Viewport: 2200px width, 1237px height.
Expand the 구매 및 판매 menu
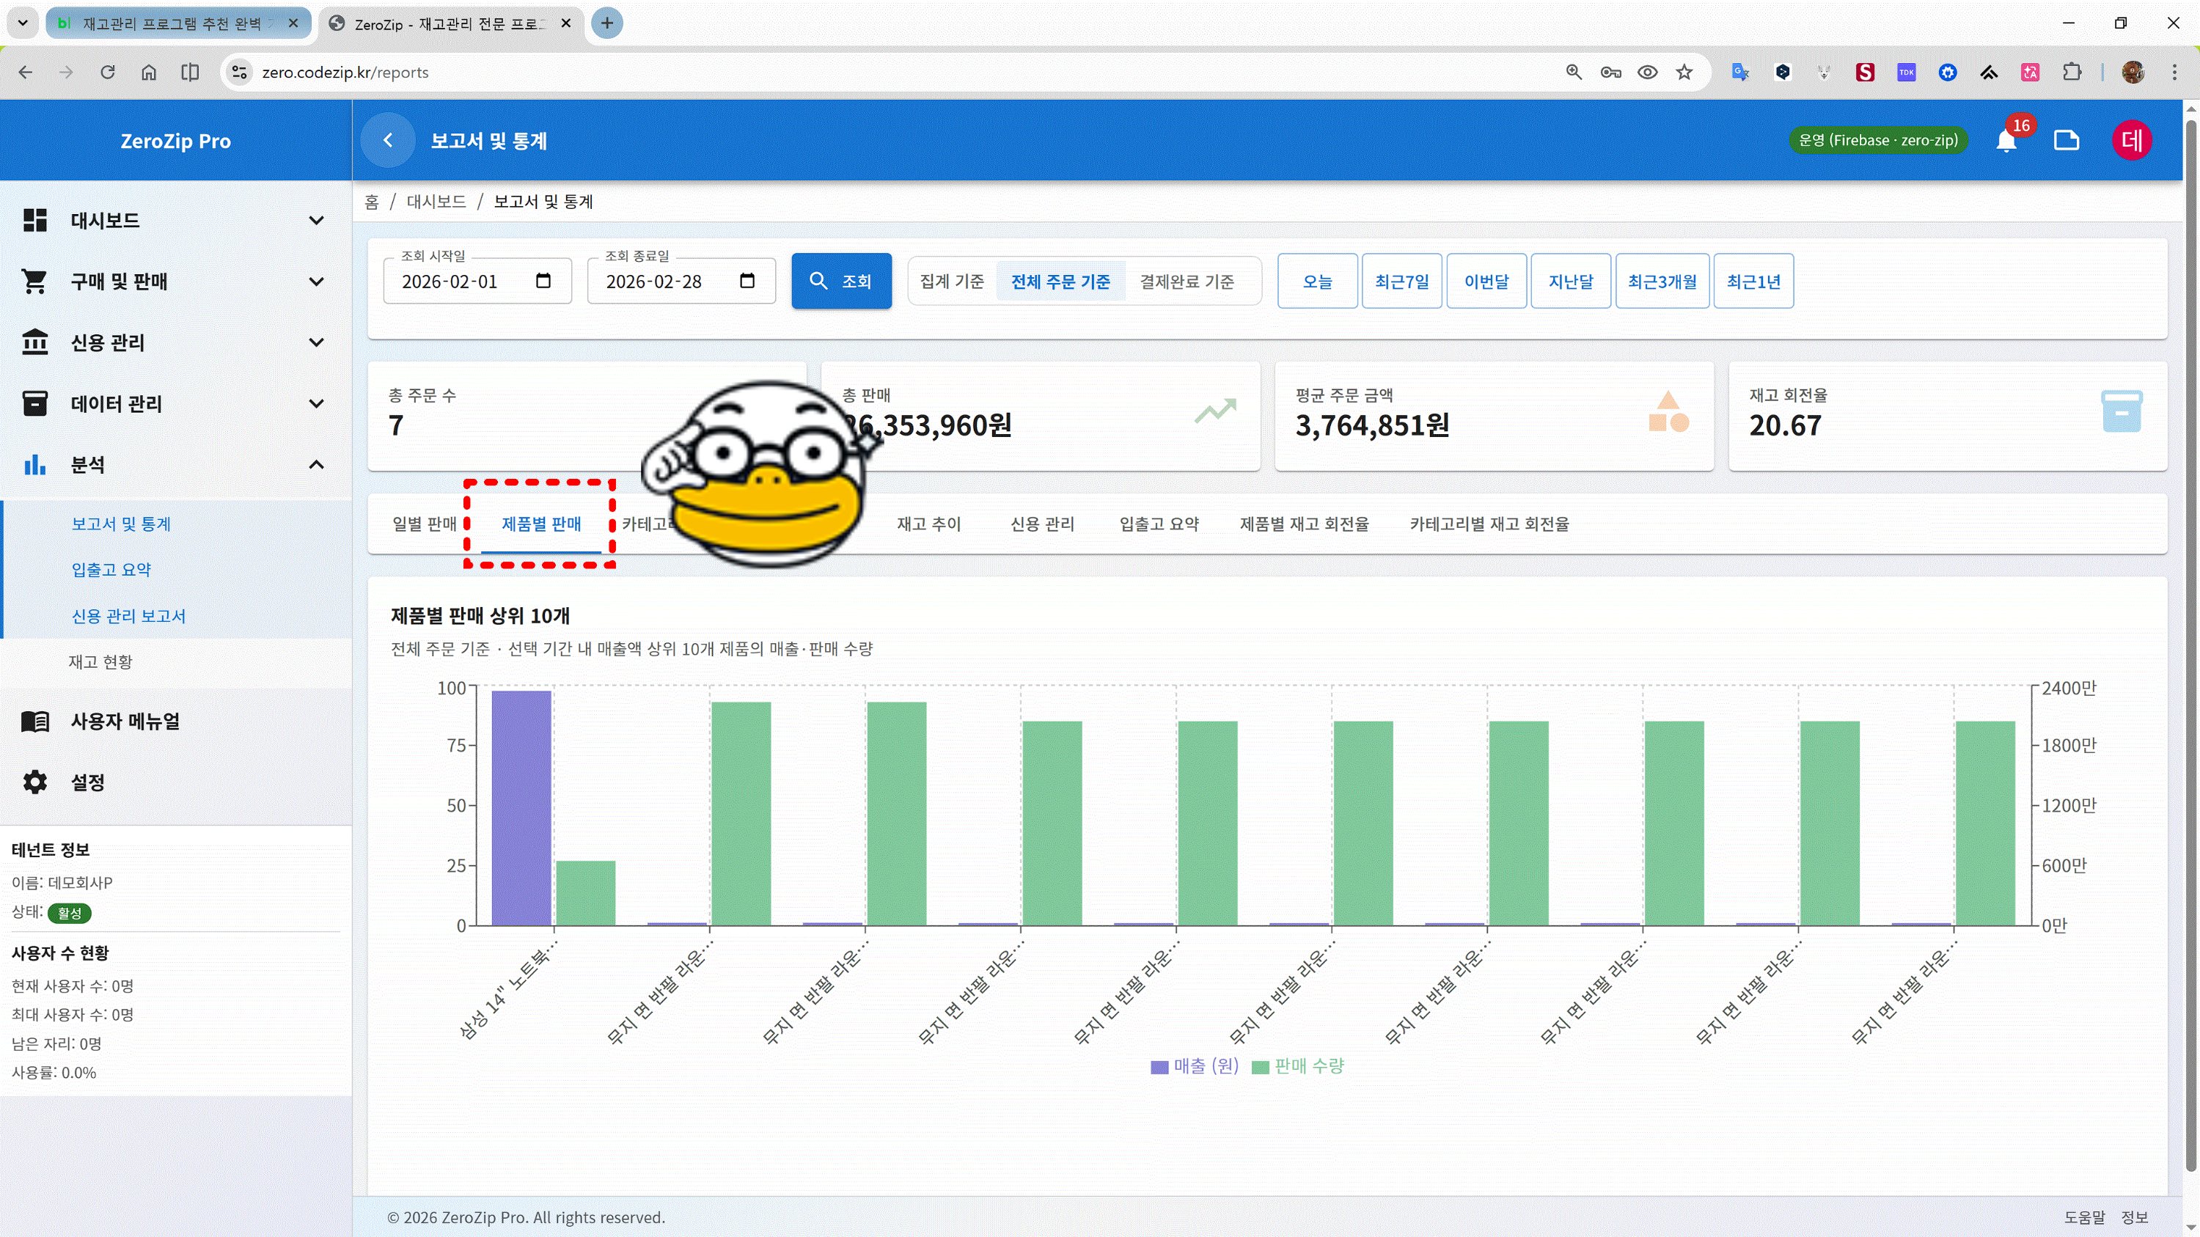316,282
